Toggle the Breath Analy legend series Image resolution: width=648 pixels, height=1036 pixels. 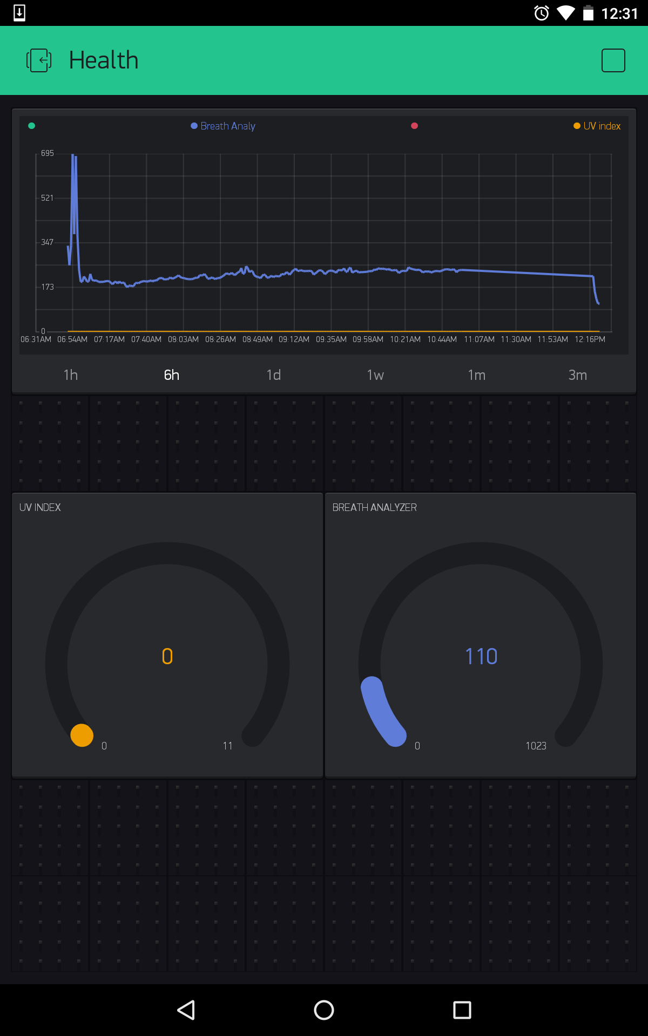coord(223,126)
